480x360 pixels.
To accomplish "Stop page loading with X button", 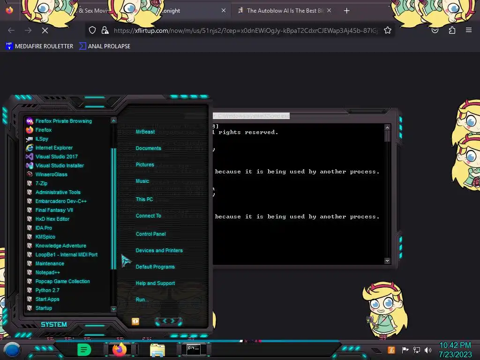I will pos(45,30).
